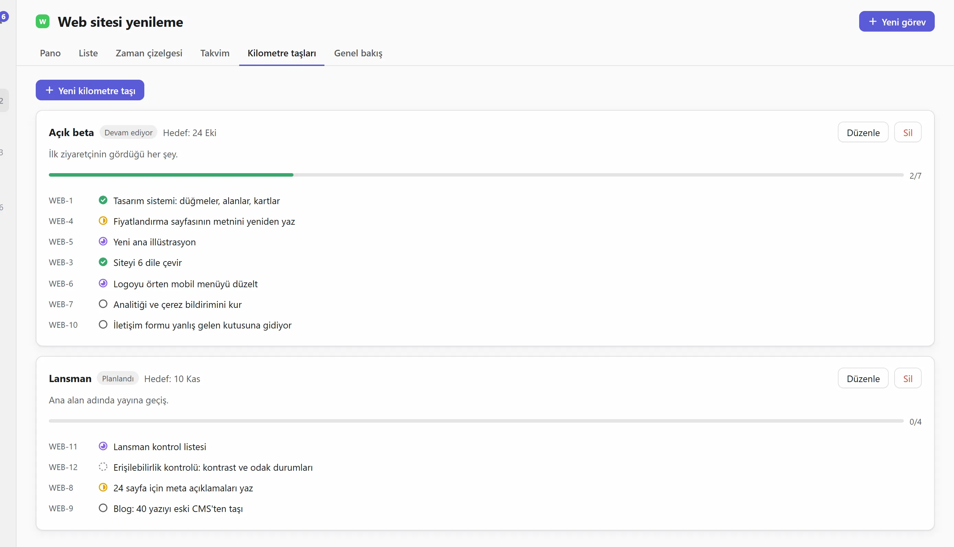Click todo status circle for WEB-7

click(103, 304)
